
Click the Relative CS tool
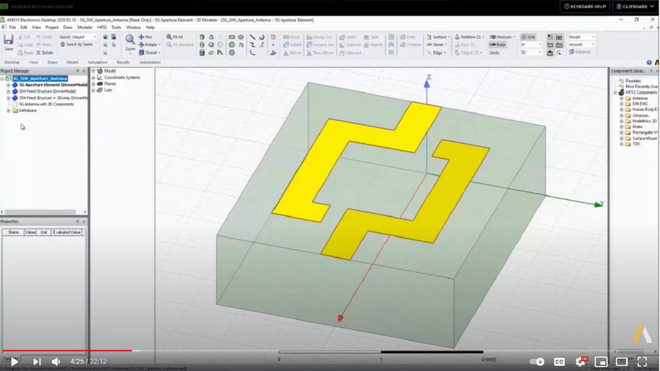(x=469, y=37)
